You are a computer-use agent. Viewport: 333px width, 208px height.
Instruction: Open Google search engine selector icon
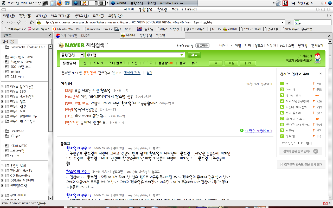tap(297, 23)
